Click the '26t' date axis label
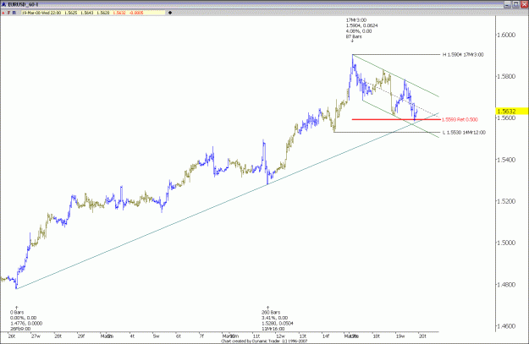 tap(12, 336)
